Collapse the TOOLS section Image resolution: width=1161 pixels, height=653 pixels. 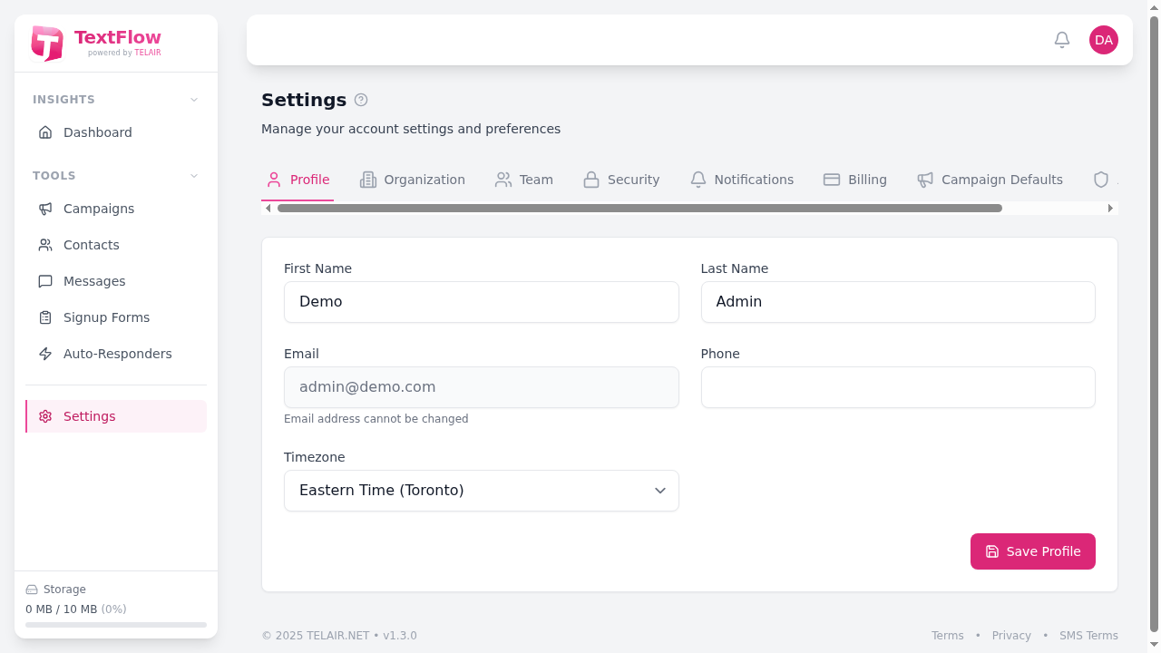tap(193, 175)
